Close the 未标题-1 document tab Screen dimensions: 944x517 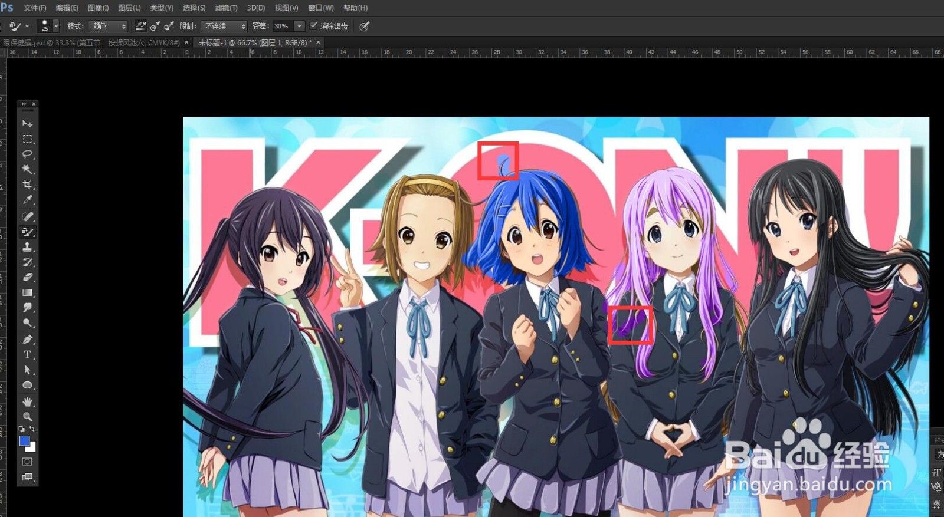click(x=318, y=42)
